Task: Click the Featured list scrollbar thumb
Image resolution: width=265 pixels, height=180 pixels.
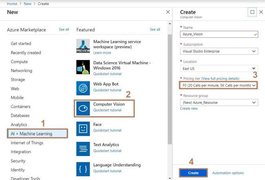Action: click(x=170, y=89)
